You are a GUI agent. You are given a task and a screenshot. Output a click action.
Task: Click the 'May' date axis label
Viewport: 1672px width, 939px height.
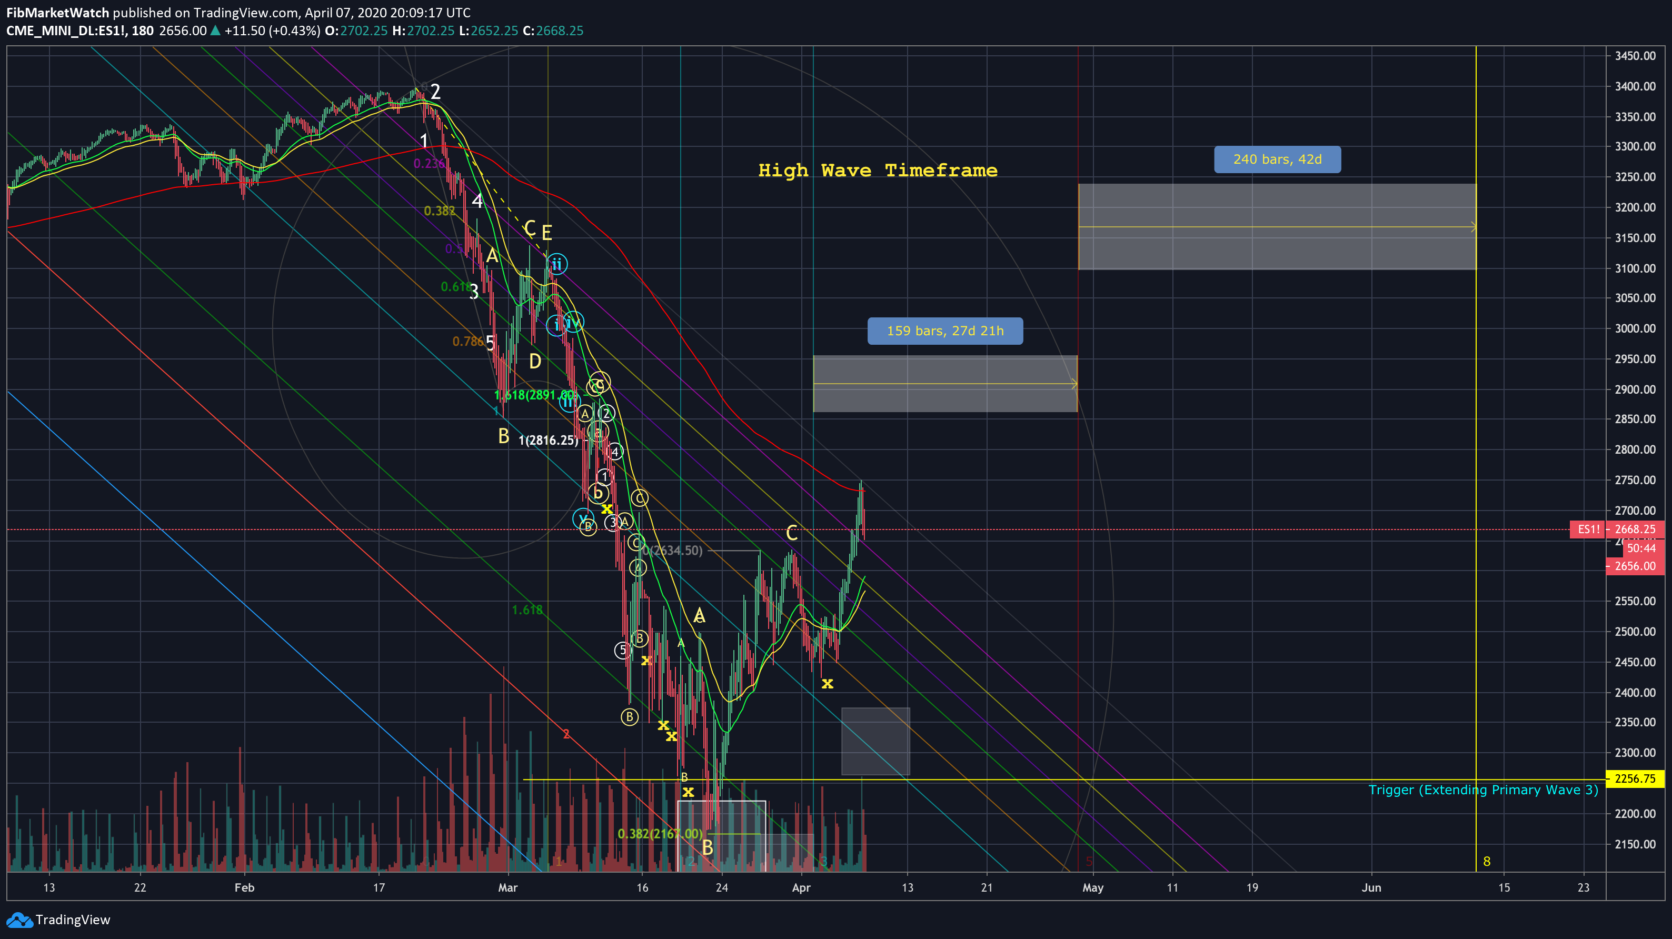(x=1093, y=888)
